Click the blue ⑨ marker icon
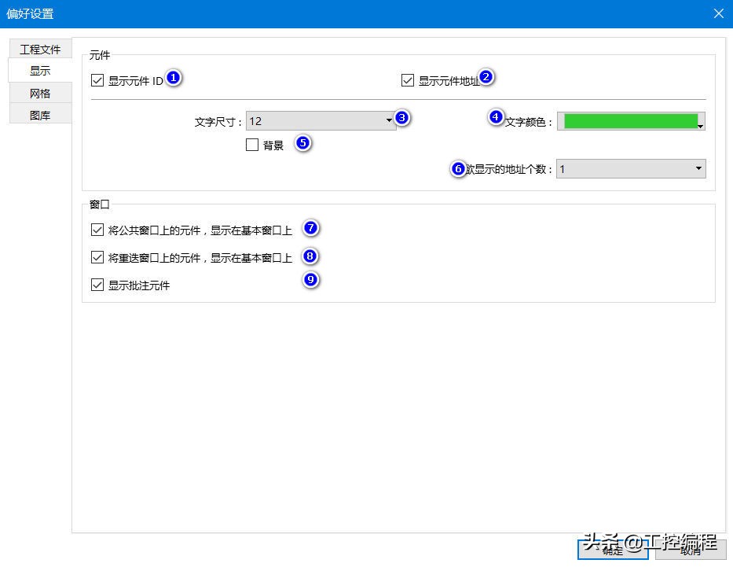The width and height of the screenshot is (733, 567). (x=310, y=279)
